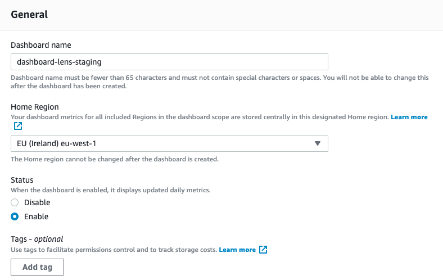Click the Dashboard name input field
The image size is (443, 280).
tap(169, 62)
